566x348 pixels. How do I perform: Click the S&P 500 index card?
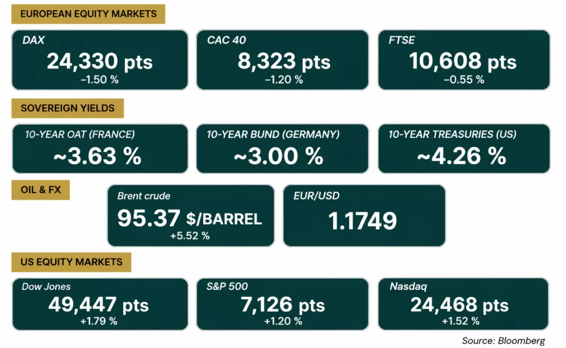coord(282,304)
